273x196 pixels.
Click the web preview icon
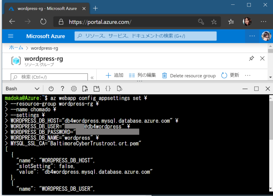pyautogui.click(x=119, y=89)
